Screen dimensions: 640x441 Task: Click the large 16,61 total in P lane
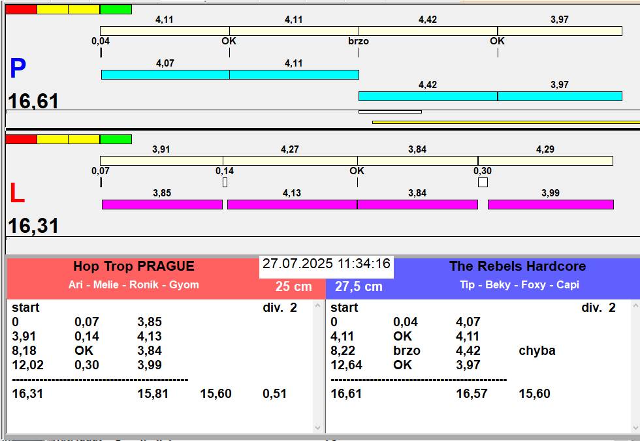(x=33, y=101)
